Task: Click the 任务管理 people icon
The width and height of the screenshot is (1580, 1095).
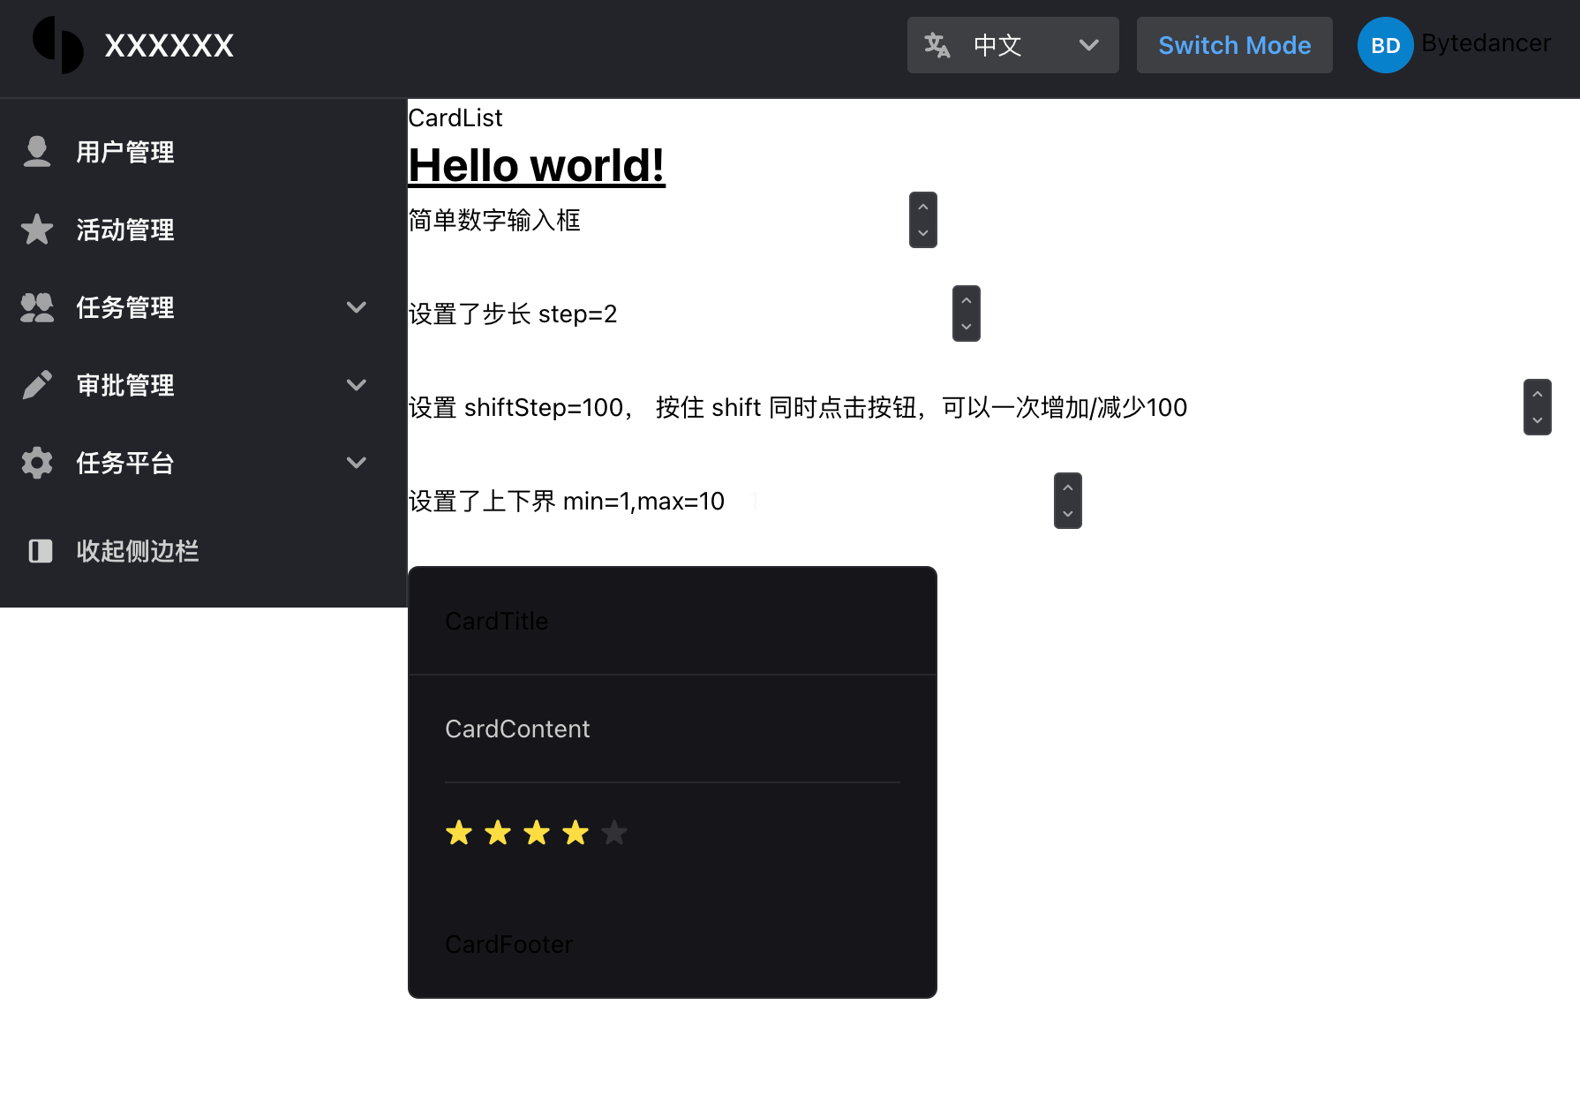Action: [36, 306]
